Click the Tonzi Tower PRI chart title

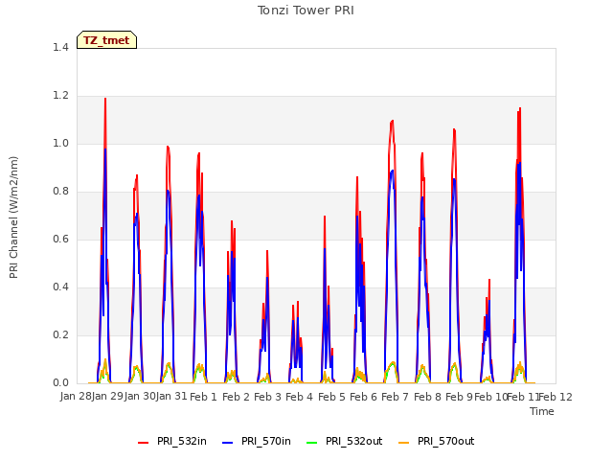[306, 11]
